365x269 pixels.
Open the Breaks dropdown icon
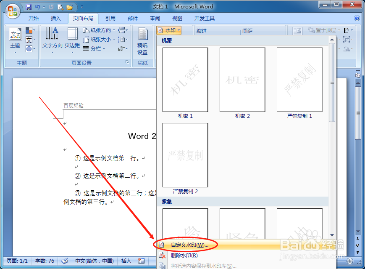tap(123, 30)
